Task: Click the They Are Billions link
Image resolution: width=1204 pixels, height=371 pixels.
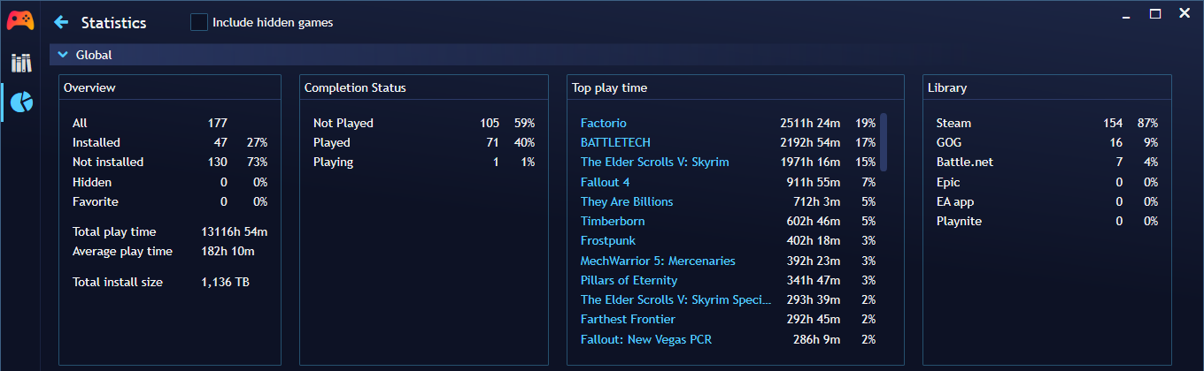Action: click(x=627, y=201)
